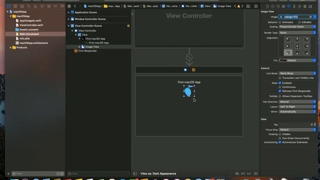The height and width of the screenshot is (180, 320).
Task: Toggle the Continuous checkbox
Action: pos(280,87)
